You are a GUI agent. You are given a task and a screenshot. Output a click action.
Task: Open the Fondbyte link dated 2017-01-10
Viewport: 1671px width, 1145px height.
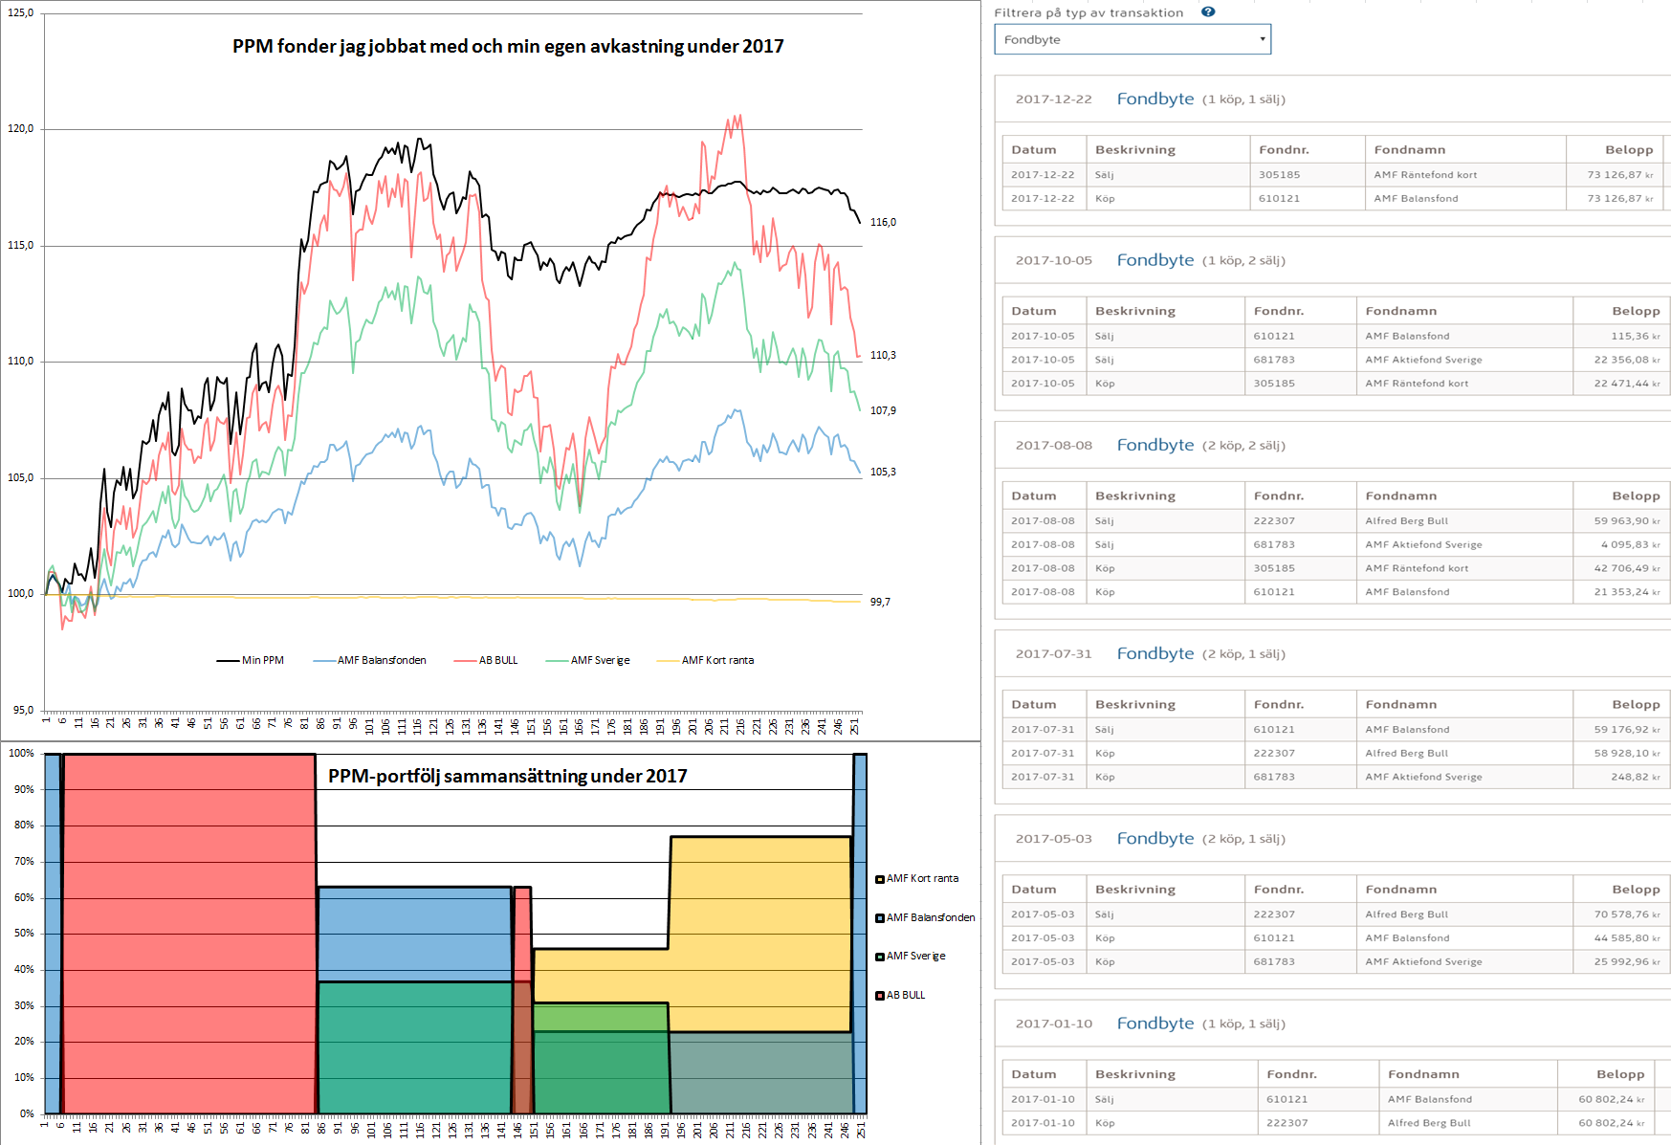pos(1155,1024)
